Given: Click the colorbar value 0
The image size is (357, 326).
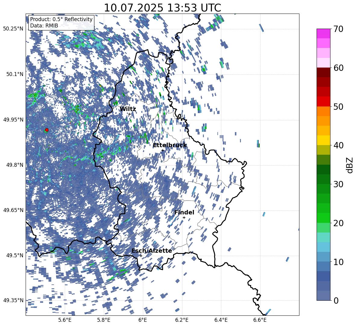Looking at the screenshot, I should click(x=336, y=300).
